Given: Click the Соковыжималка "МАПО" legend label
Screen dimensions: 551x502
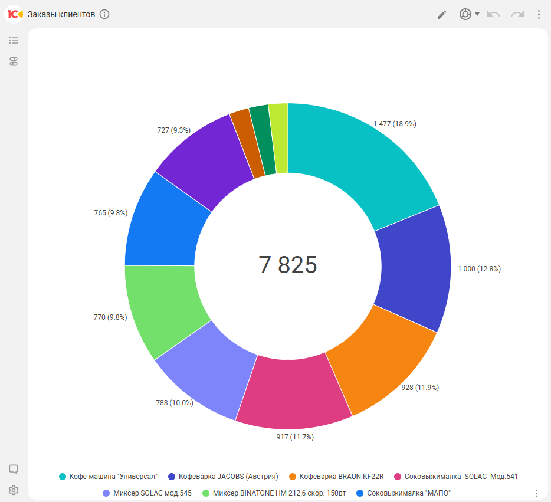Looking at the screenshot, I should tap(404, 493).
